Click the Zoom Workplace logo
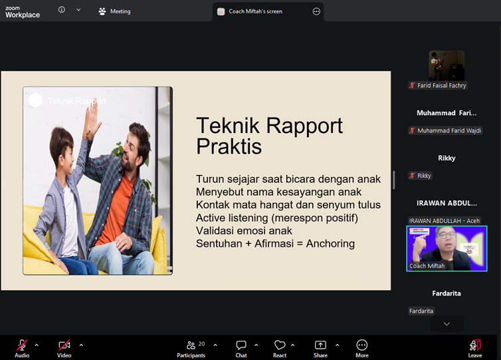501x360 pixels. (x=23, y=12)
